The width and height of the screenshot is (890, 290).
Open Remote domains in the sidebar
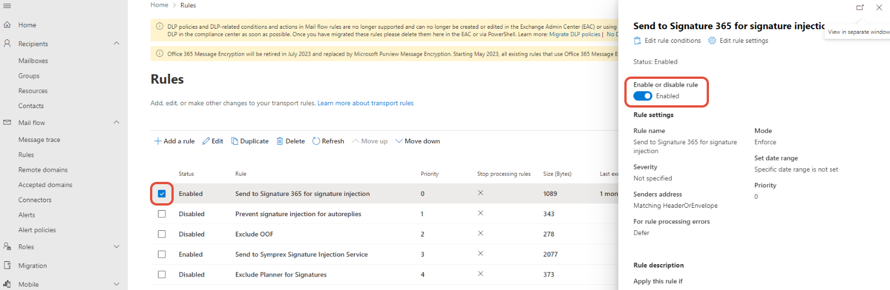click(x=43, y=169)
